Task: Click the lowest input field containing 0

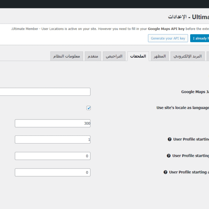Action: click(53, 172)
